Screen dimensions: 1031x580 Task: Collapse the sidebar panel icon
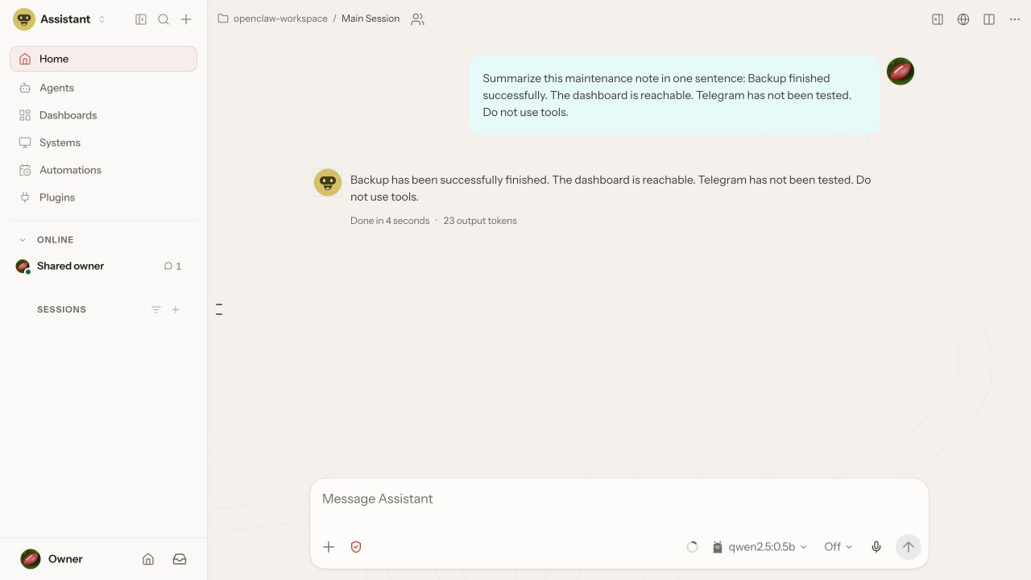coord(141,19)
